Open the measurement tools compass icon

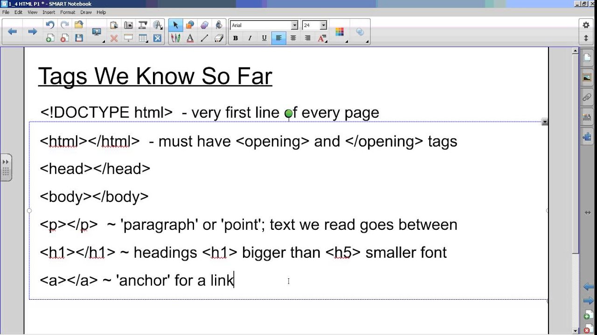[x=158, y=25]
